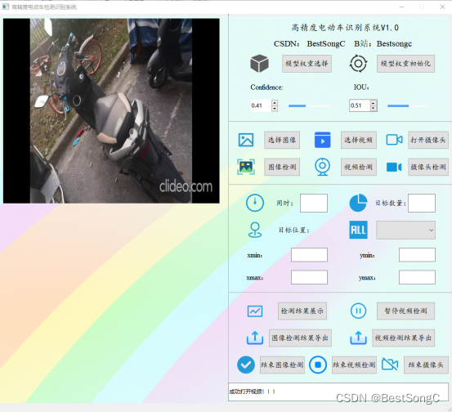Click the xmin coordinate field
Image resolution: width=452 pixels, height=412 pixels.
pyautogui.click(x=309, y=255)
